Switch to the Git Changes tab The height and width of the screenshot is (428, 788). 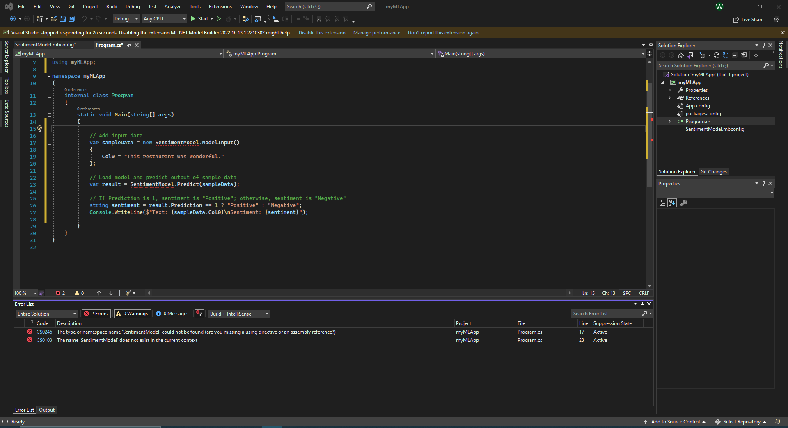714,172
